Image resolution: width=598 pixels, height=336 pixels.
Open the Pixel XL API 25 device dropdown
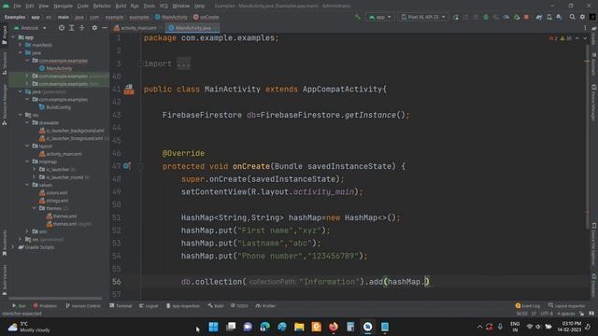coord(423,17)
